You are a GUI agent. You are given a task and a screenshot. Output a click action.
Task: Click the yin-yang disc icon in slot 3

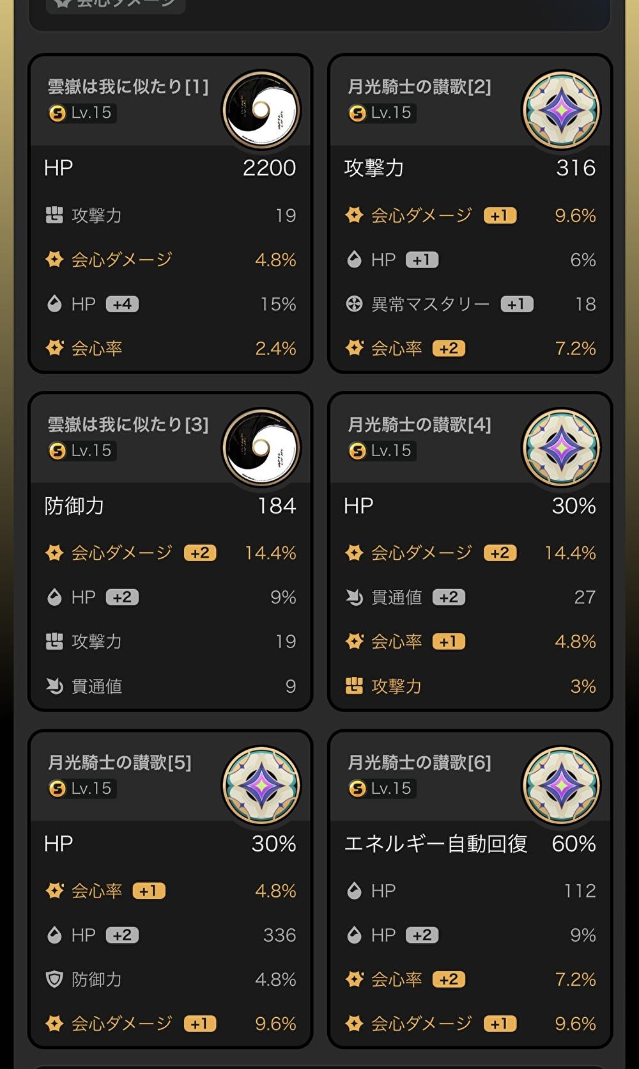point(261,448)
